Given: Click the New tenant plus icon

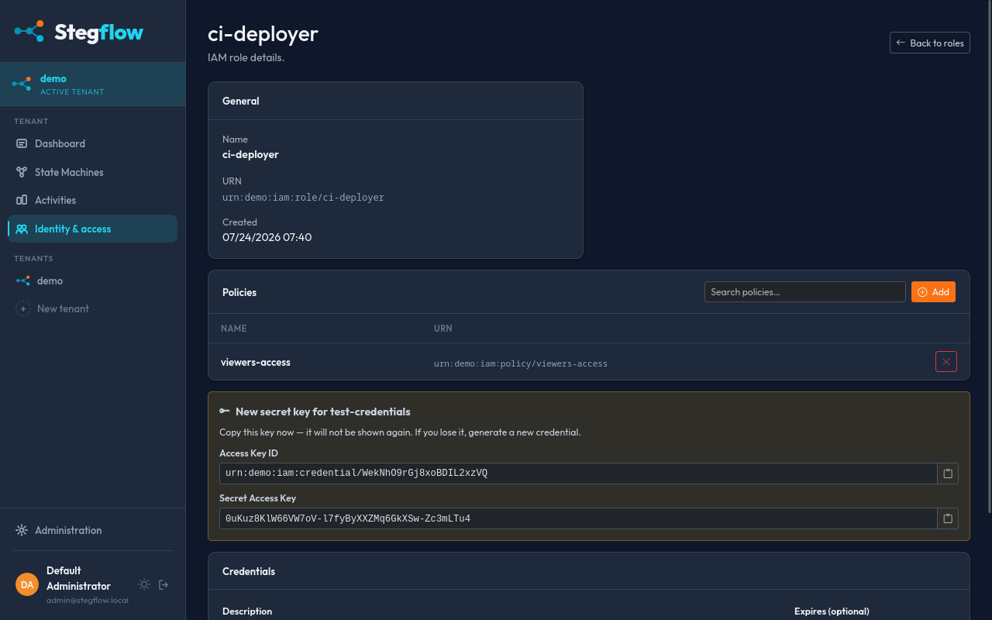Looking at the screenshot, I should (x=23, y=308).
